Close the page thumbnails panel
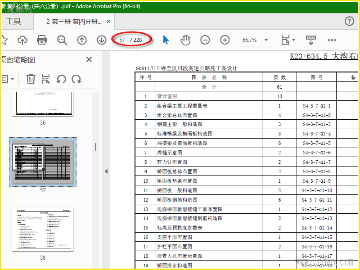 (x=89, y=59)
